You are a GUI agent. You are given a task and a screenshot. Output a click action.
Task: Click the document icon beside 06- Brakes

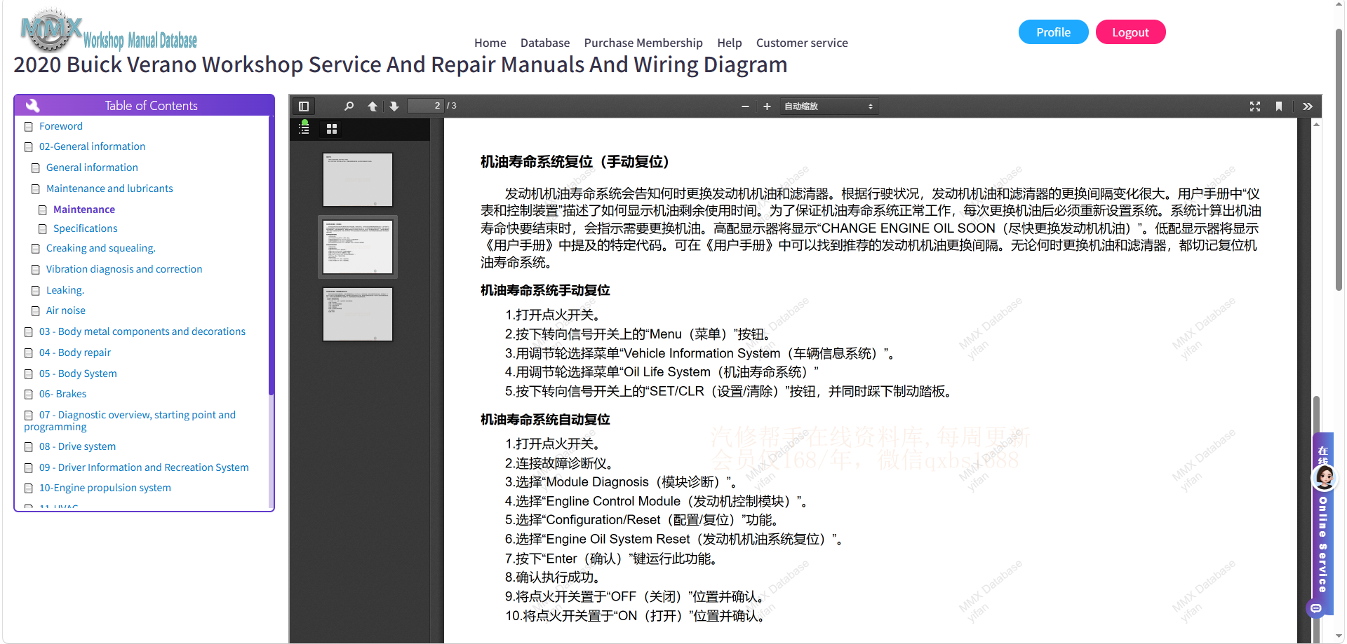tap(29, 395)
